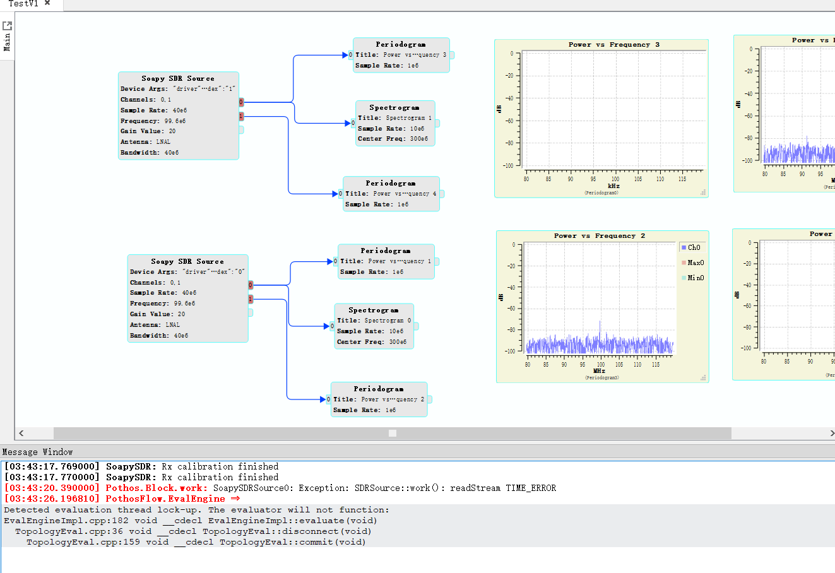
Task: Select the Periodogram block titled Power vs Frequency 3
Action: 401,55
